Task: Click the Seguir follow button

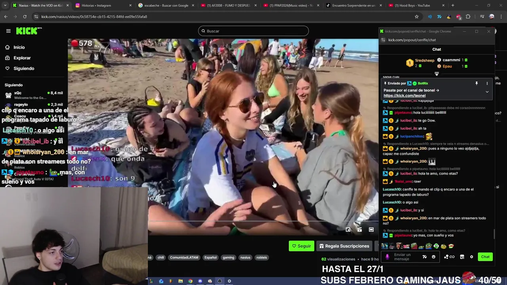Action: click(x=301, y=246)
